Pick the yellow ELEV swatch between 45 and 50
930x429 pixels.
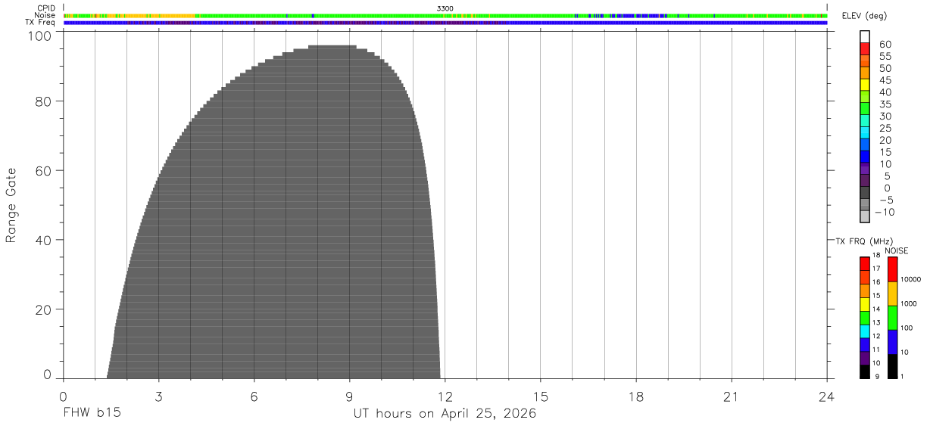(865, 85)
